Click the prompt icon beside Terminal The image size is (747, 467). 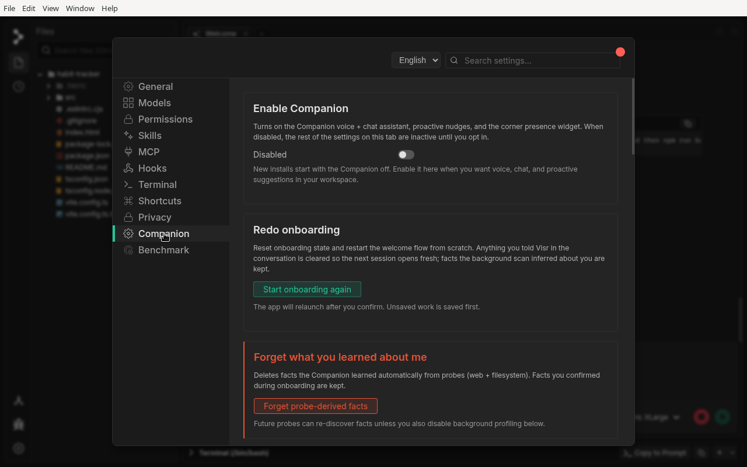click(128, 184)
